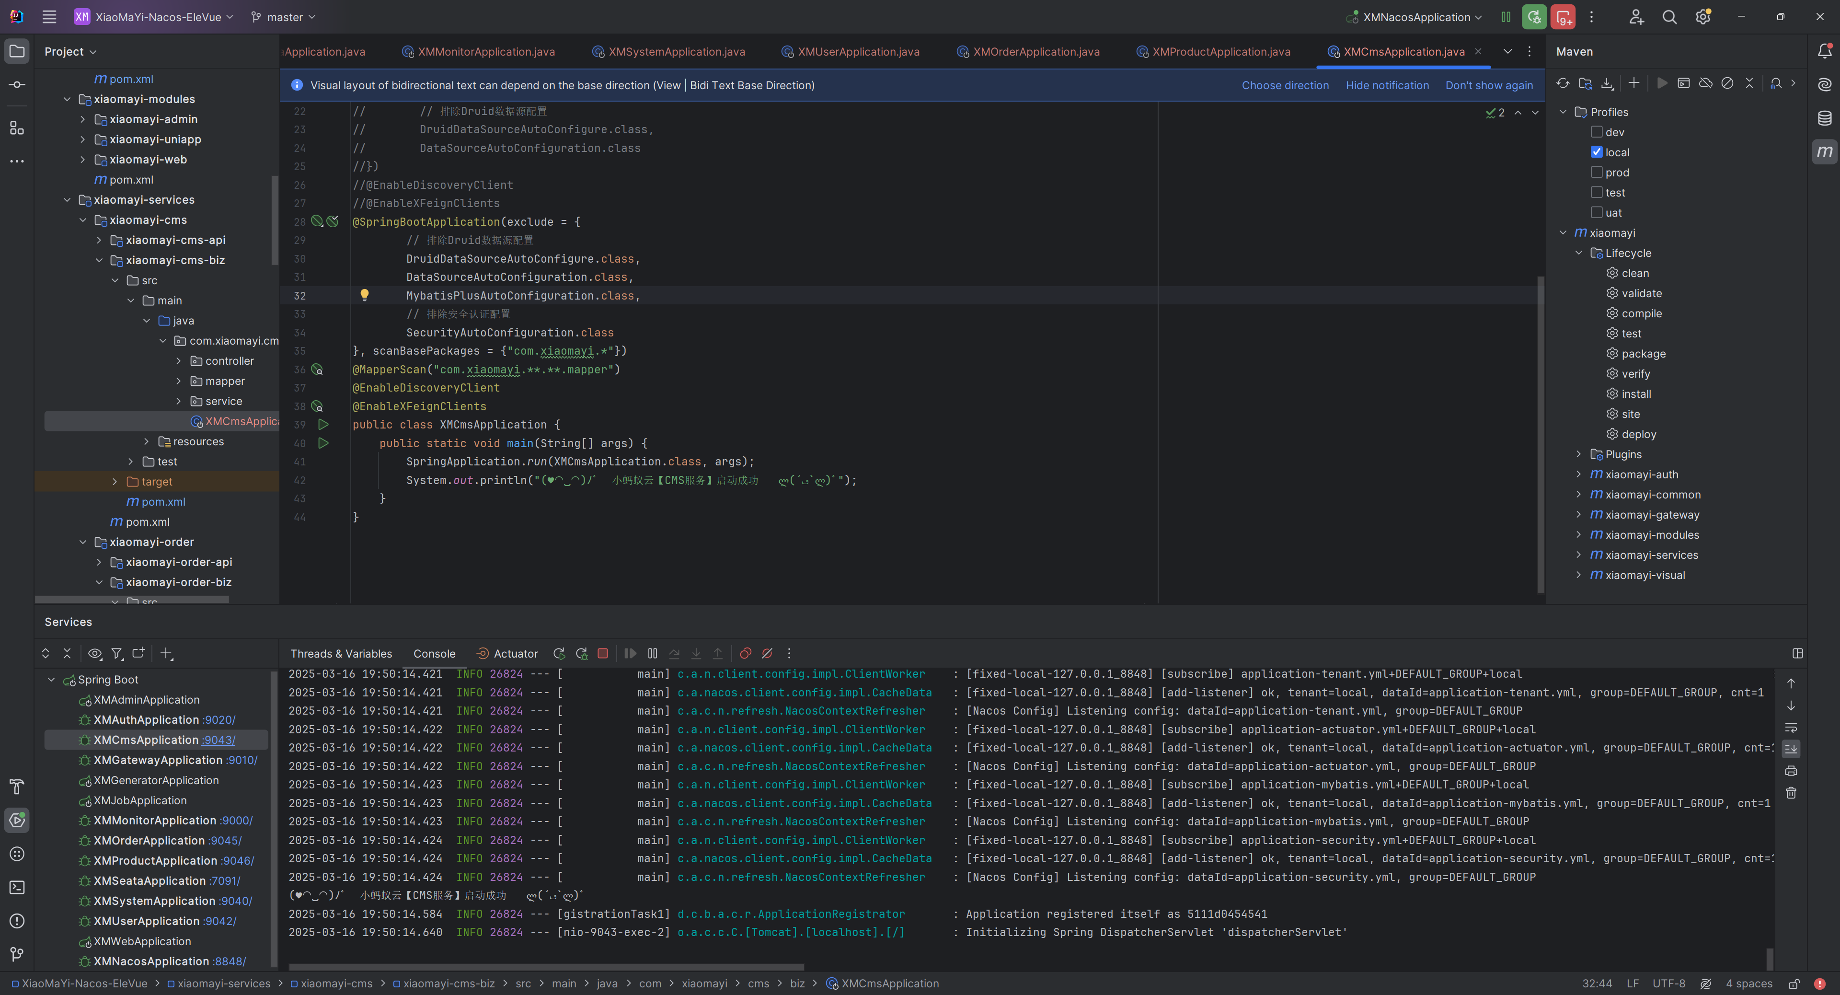Viewport: 1840px width, 995px height.
Task: Open Threads & Variables tab
Action: click(341, 654)
